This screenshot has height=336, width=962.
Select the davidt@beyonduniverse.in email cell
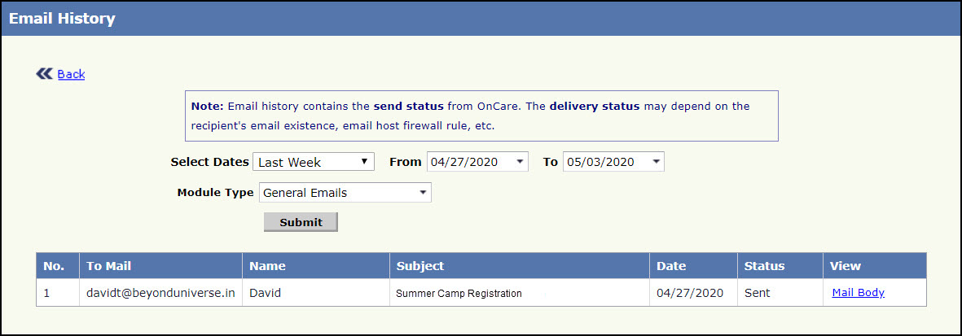pyautogui.click(x=160, y=293)
